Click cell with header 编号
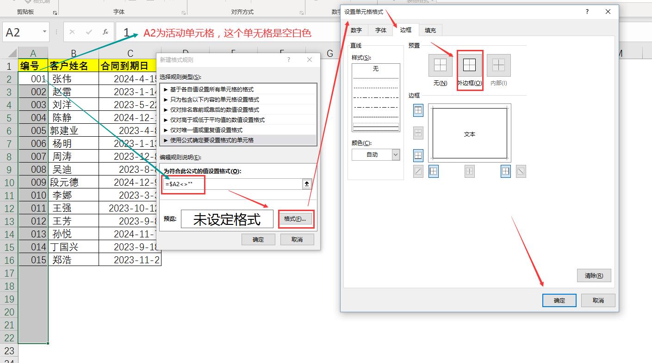The width and height of the screenshot is (652, 363). [33, 66]
